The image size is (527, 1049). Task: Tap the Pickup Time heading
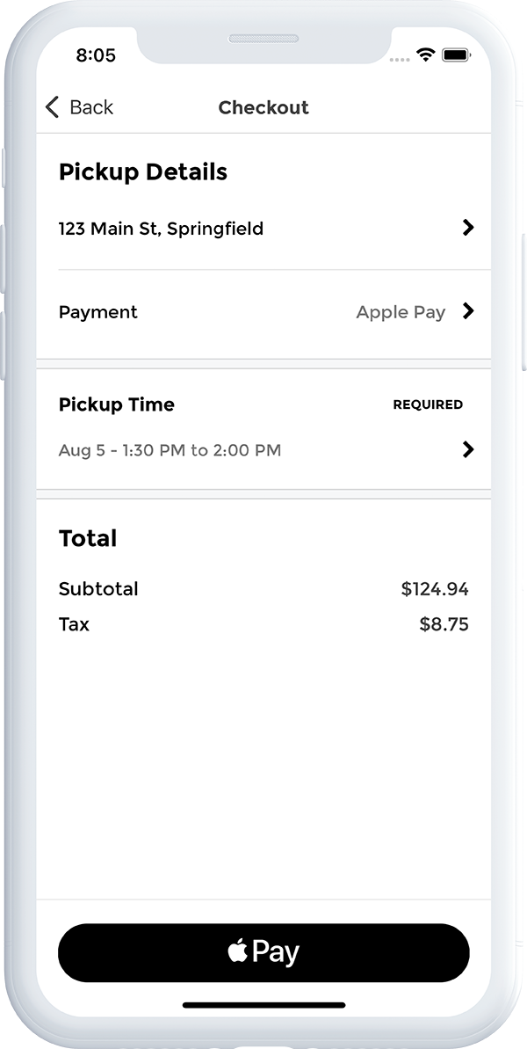[116, 404]
